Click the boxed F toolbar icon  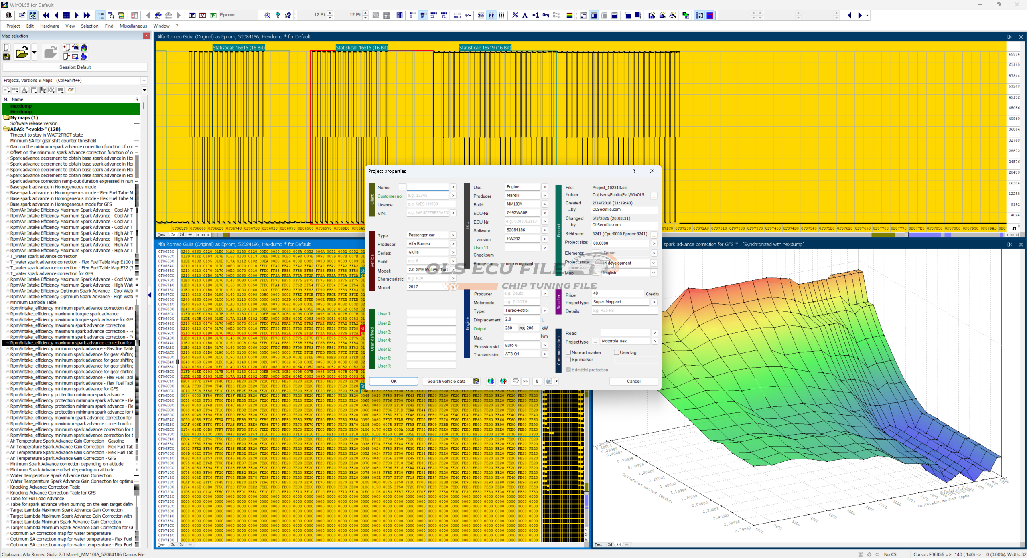coord(192,15)
